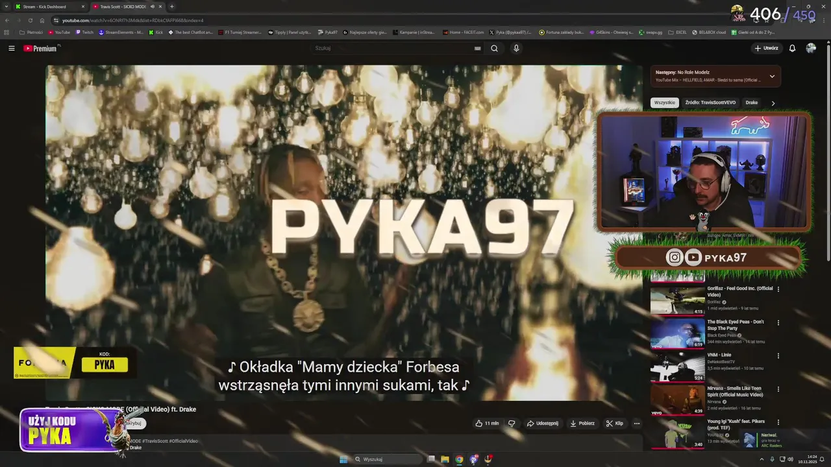Viewport: 831px width, 467px height.
Task: Open Task View on taskbar
Action: coord(431,459)
